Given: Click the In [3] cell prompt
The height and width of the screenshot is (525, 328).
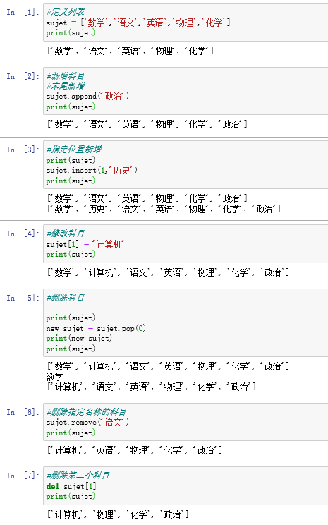Looking at the screenshot, I should point(23,150).
